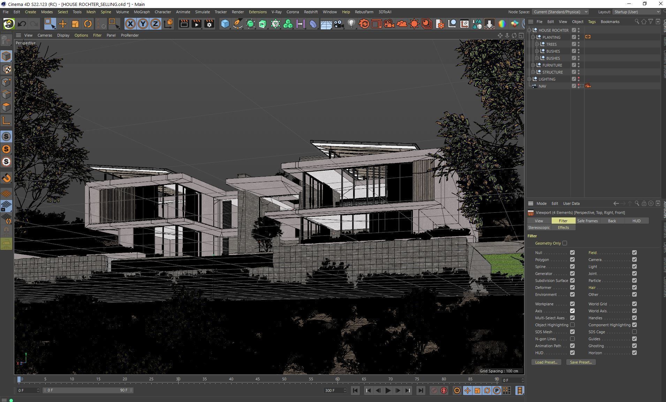Enable SDS Cage checkbox

[634, 332]
